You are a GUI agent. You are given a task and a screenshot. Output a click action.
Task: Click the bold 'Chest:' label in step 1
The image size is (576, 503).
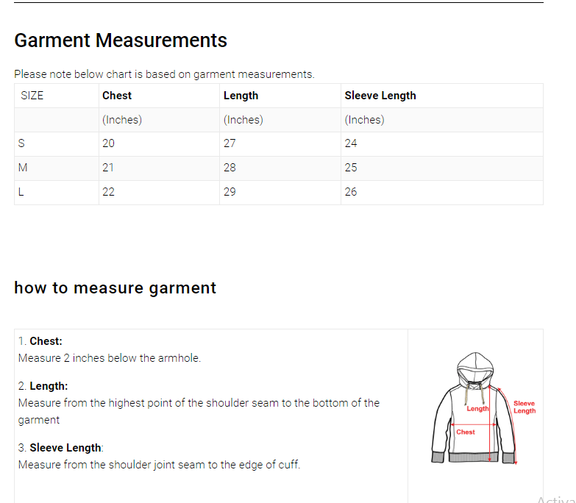click(x=46, y=341)
